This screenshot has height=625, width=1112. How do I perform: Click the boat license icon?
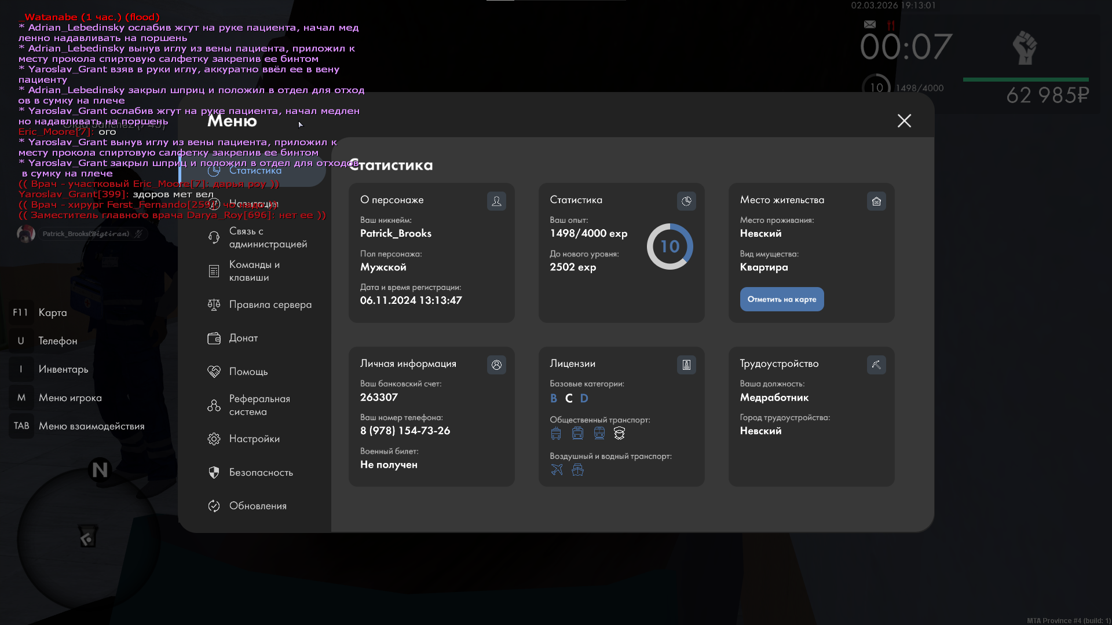coord(577,470)
